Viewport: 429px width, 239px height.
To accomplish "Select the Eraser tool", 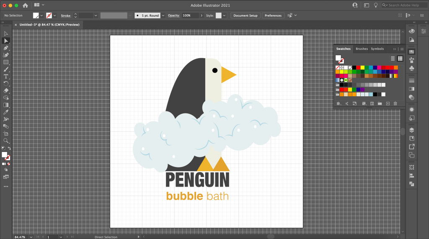I will pos(6,90).
